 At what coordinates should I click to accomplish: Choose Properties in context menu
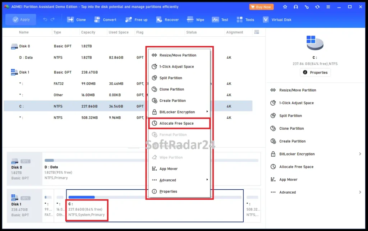pos(179,191)
